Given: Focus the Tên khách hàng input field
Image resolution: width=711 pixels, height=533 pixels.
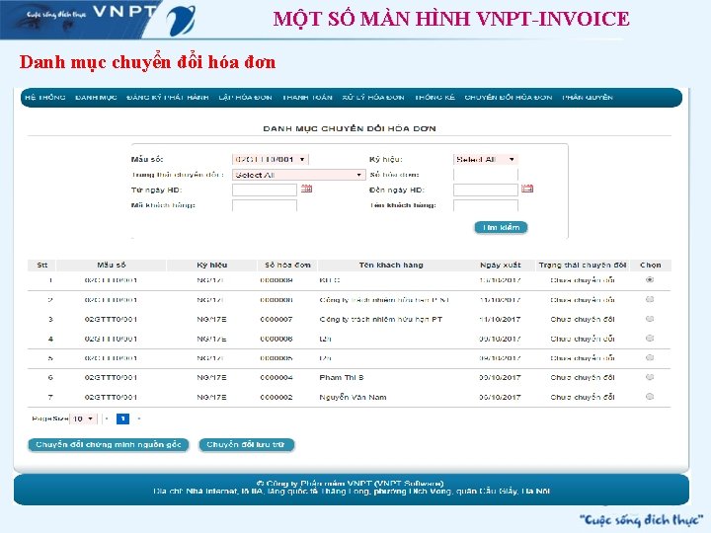Looking at the screenshot, I should [486, 205].
